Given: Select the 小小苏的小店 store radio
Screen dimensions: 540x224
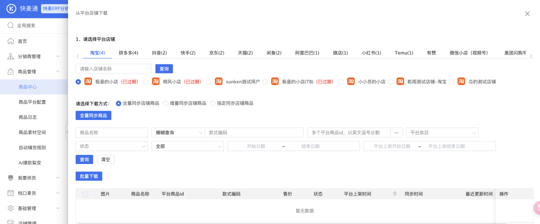Looking at the screenshot, I should point(341,82).
